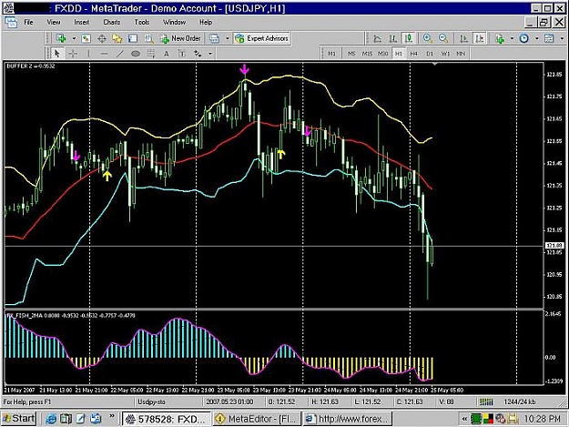This screenshot has width=569, height=427.
Task: Show the Terminal window icon
Action: point(133,38)
